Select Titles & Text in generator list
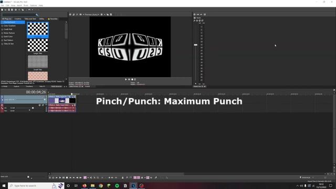336x189 pixels. [8, 44]
